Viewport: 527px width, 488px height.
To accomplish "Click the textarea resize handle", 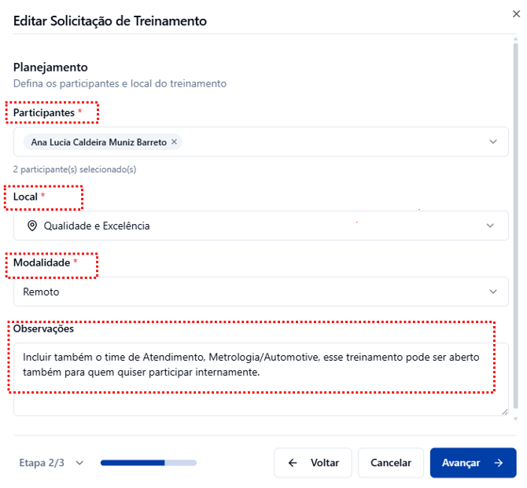I will point(504,411).
